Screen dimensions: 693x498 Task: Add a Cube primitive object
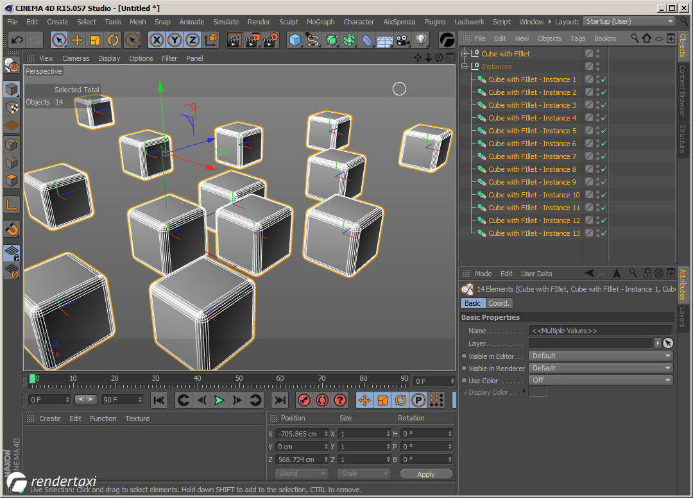(295, 40)
